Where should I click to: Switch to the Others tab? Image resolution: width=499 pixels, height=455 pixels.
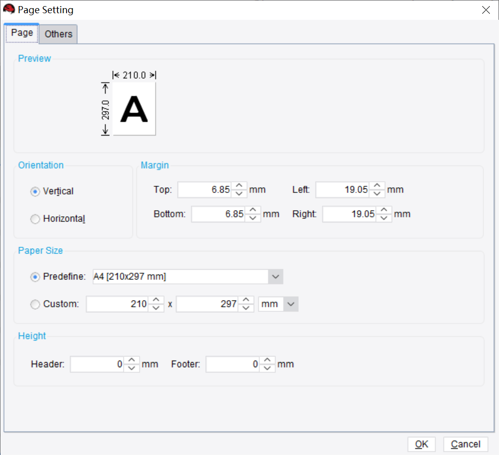click(x=58, y=34)
